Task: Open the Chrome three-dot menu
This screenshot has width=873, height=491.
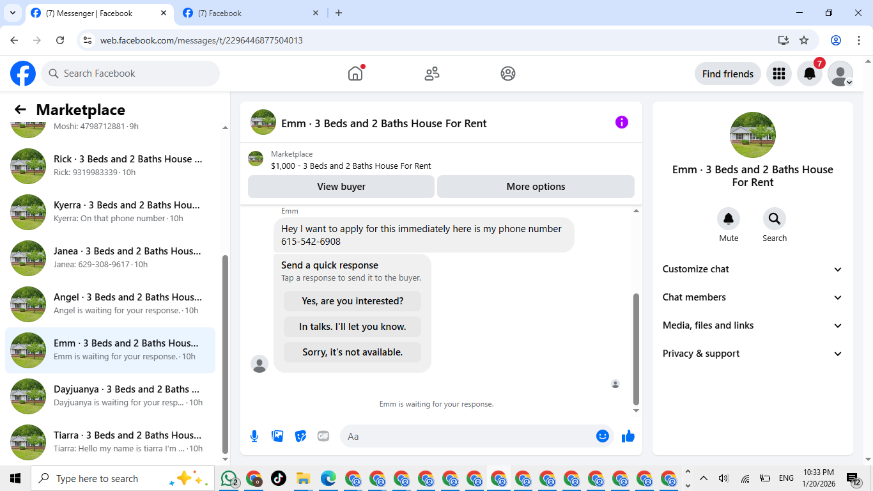Action: click(x=859, y=40)
